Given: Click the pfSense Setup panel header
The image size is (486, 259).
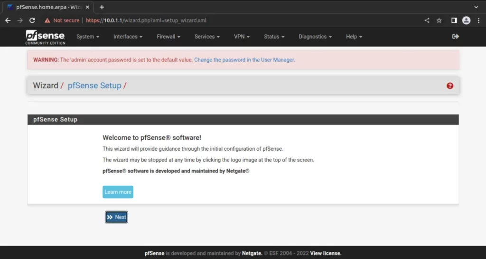Looking at the screenshot, I should [243, 120].
